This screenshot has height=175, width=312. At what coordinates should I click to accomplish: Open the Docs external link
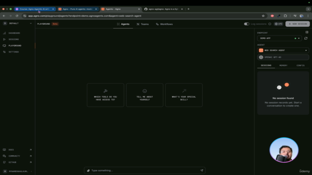tap(17, 150)
